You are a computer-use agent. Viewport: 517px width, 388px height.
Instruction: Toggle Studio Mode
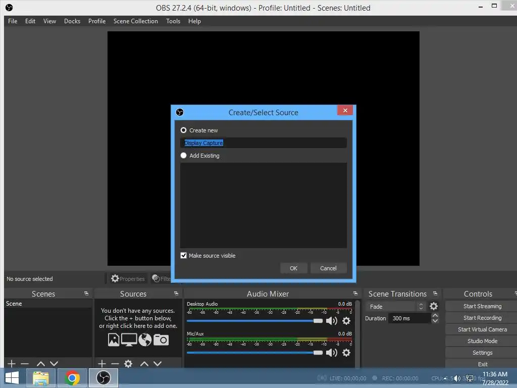[482, 341]
